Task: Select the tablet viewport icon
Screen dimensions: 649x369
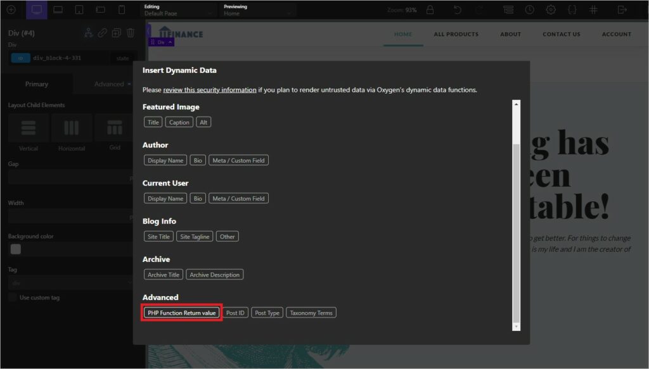Action: [79, 10]
